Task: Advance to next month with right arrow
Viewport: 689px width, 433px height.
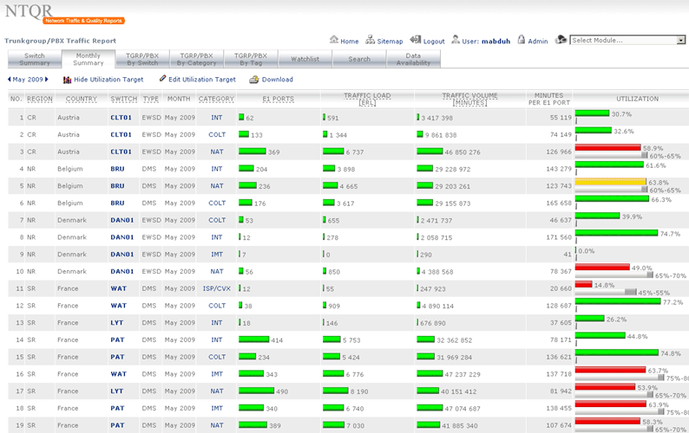Action: click(49, 80)
